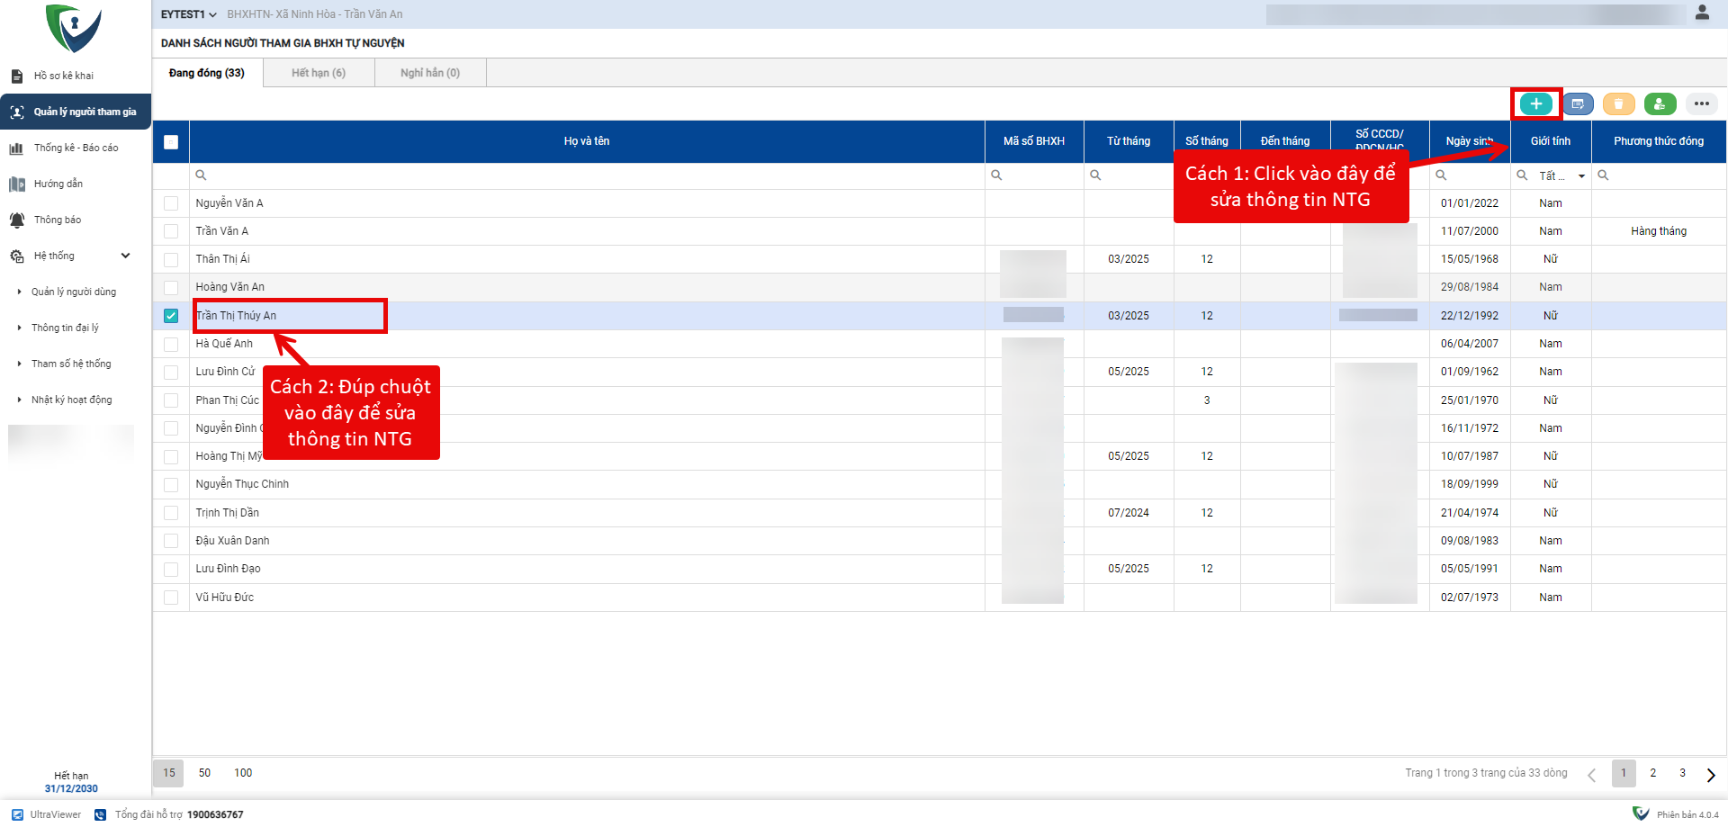
Task: Switch to the Hết hạn (6) tab
Action: pos(319,73)
